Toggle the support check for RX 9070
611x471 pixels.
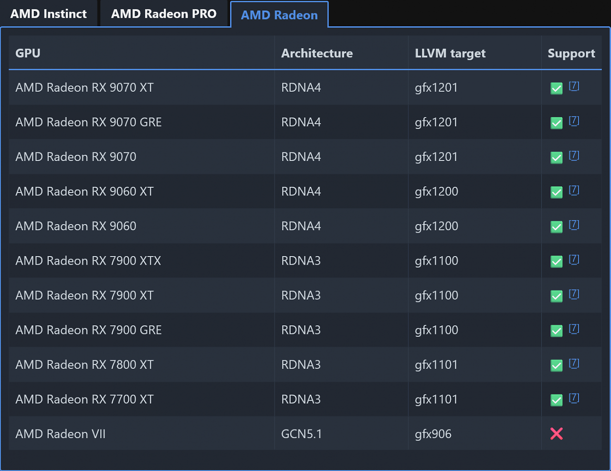pos(556,158)
